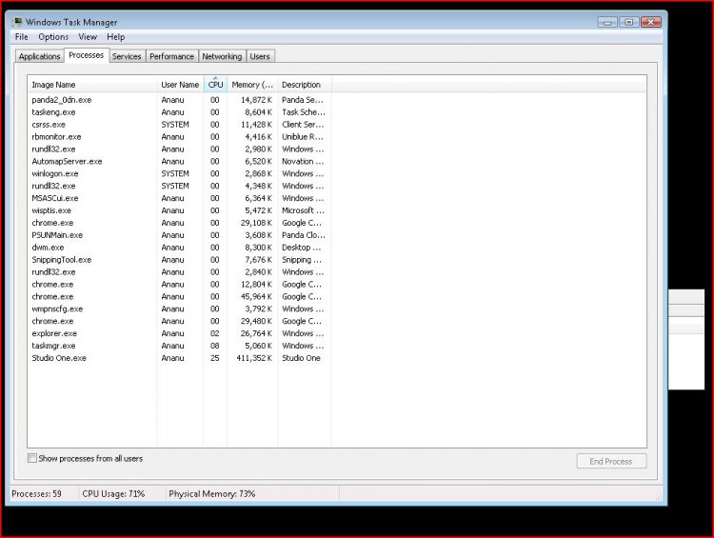Select the rbmonitor.exe process
This screenshot has width=714, height=538.
click(x=179, y=137)
